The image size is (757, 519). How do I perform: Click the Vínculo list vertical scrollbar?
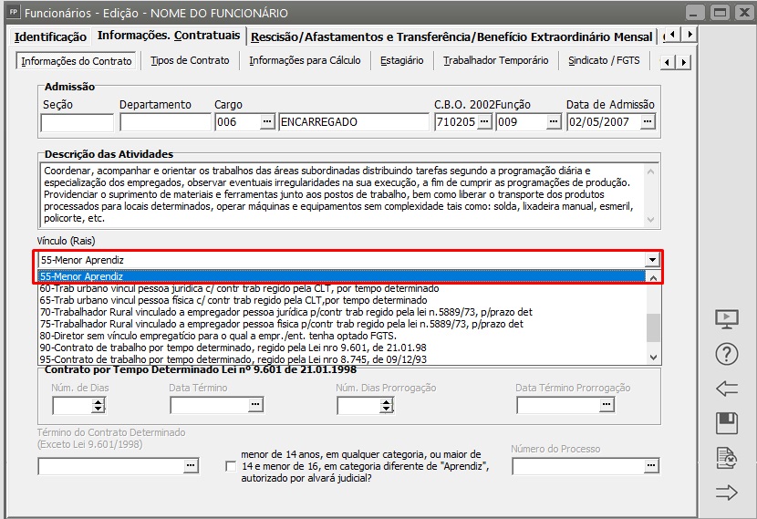pyautogui.click(x=651, y=324)
